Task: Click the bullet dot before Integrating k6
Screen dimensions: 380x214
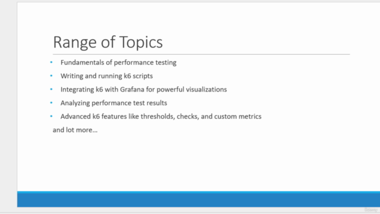Action: coord(52,89)
